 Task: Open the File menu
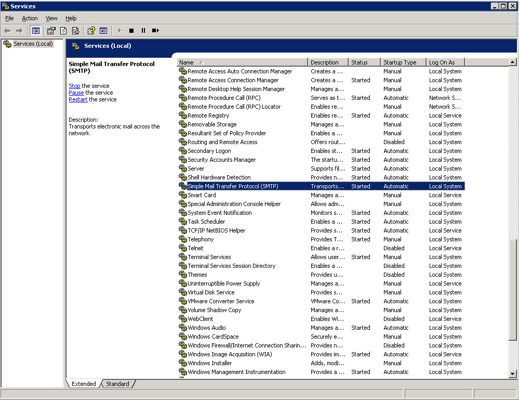coord(9,18)
